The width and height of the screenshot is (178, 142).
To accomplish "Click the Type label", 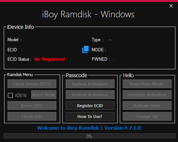I will 98,40.
